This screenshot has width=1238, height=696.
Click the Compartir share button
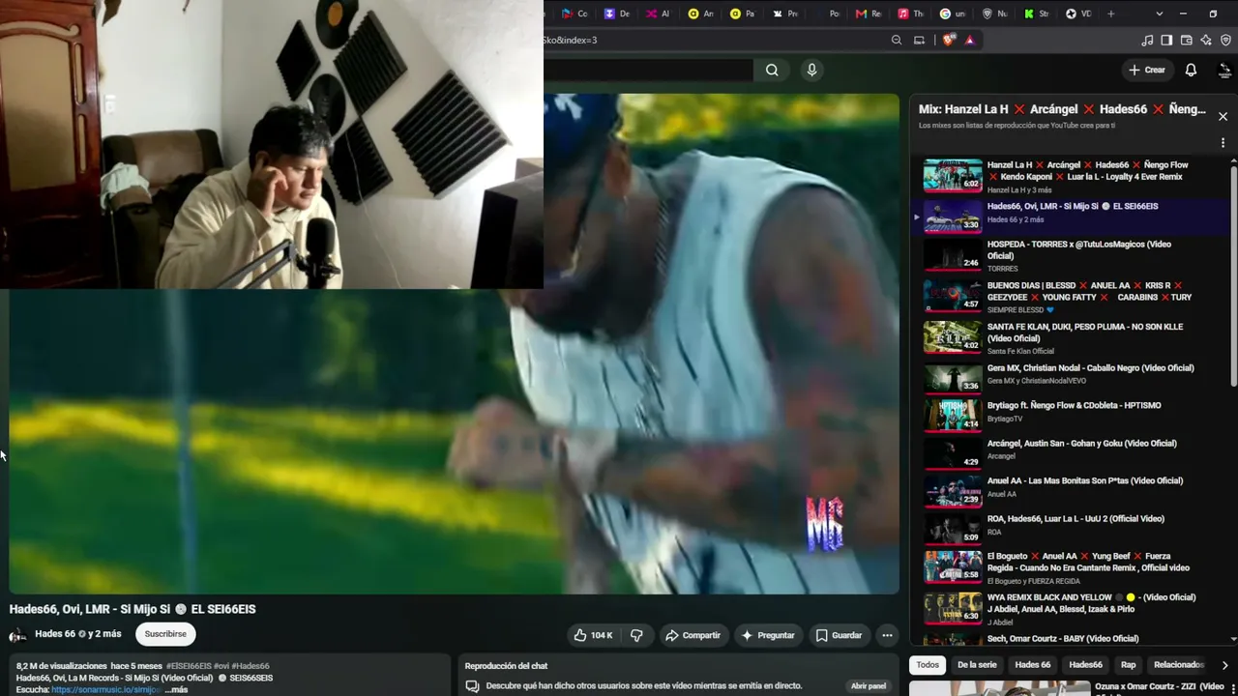[x=693, y=635]
